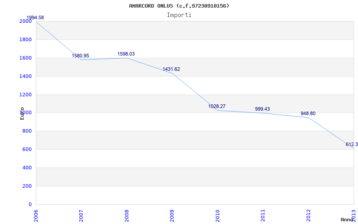Click the 2006 year axis label
Image resolution: width=358 pixels, height=224 pixels.
pyautogui.click(x=36, y=215)
